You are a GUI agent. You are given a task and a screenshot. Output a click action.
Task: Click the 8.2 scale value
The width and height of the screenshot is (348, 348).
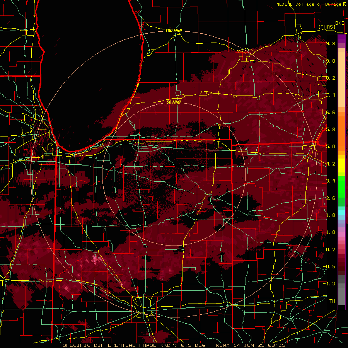331,78
